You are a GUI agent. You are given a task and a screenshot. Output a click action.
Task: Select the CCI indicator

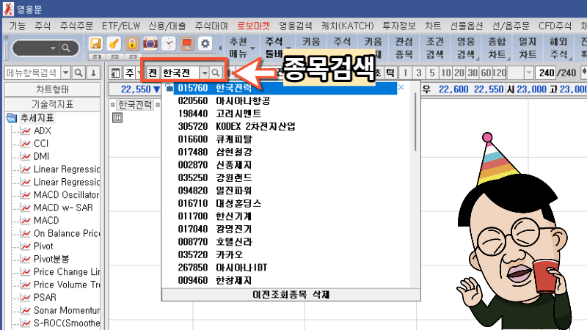tap(41, 144)
